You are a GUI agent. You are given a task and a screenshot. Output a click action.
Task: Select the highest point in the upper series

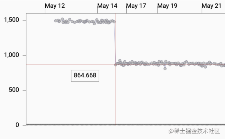[x=62, y=19]
